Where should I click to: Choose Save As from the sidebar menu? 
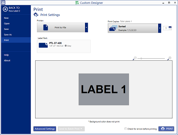click(x=16, y=35)
